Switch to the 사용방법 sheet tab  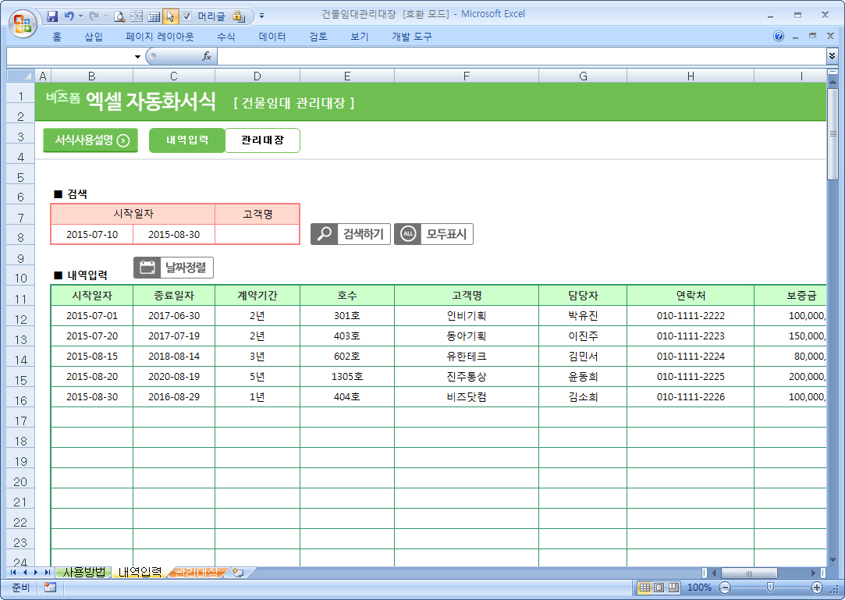pos(83,573)
